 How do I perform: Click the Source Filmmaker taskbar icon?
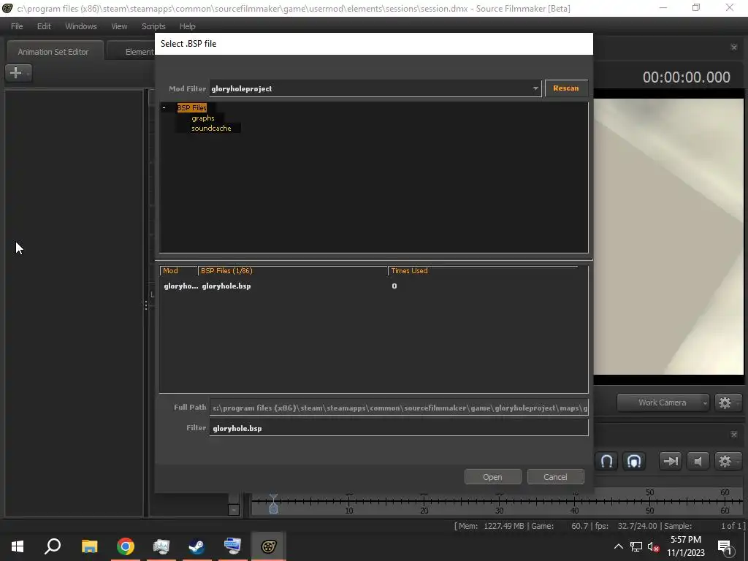[x=268, y=546]
